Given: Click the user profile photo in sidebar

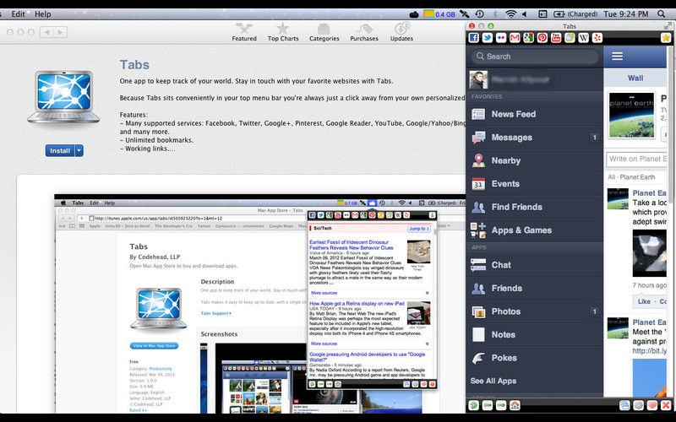Looking at the screenshot, I should (478, 79).
